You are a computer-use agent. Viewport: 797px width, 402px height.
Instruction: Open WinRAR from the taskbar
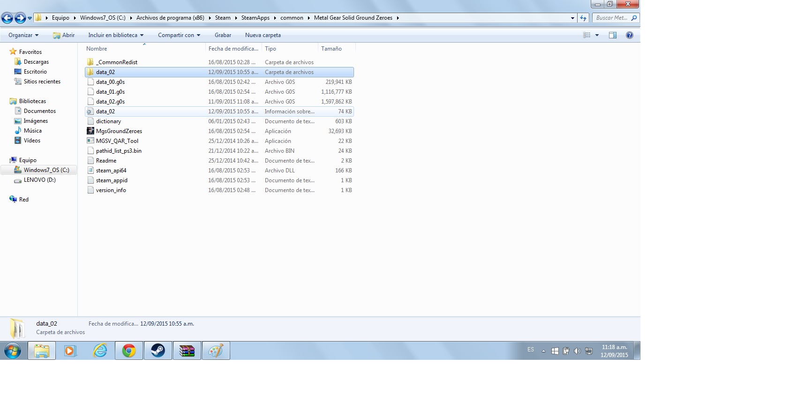[187, 350]
